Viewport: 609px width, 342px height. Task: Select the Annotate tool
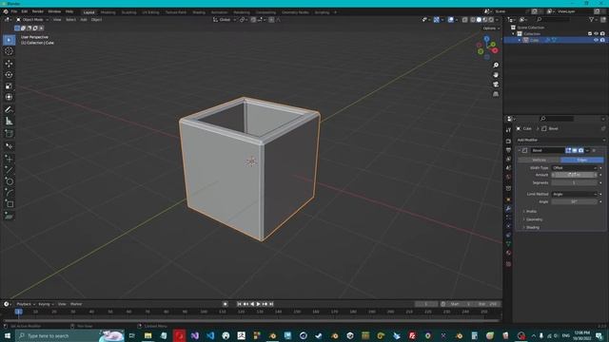(x=9, y=110)
